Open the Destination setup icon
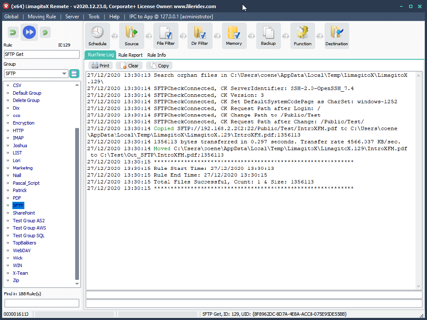This screenshot has height=320, width=427. tap(336, 36)
